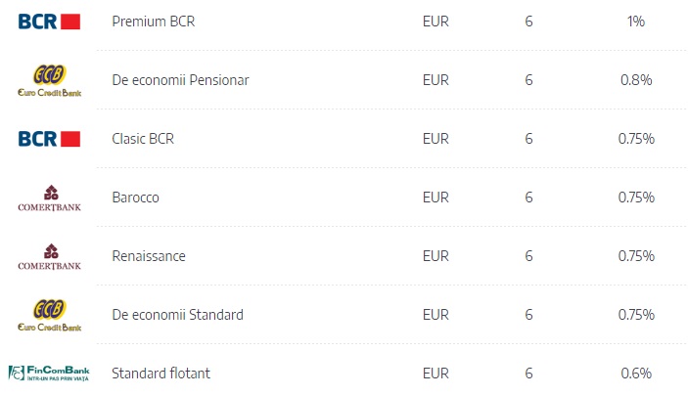Open the Premium BCR deposit
This screenshot has width=688, height=396.
pyautogui.click(x=153, y=22)
